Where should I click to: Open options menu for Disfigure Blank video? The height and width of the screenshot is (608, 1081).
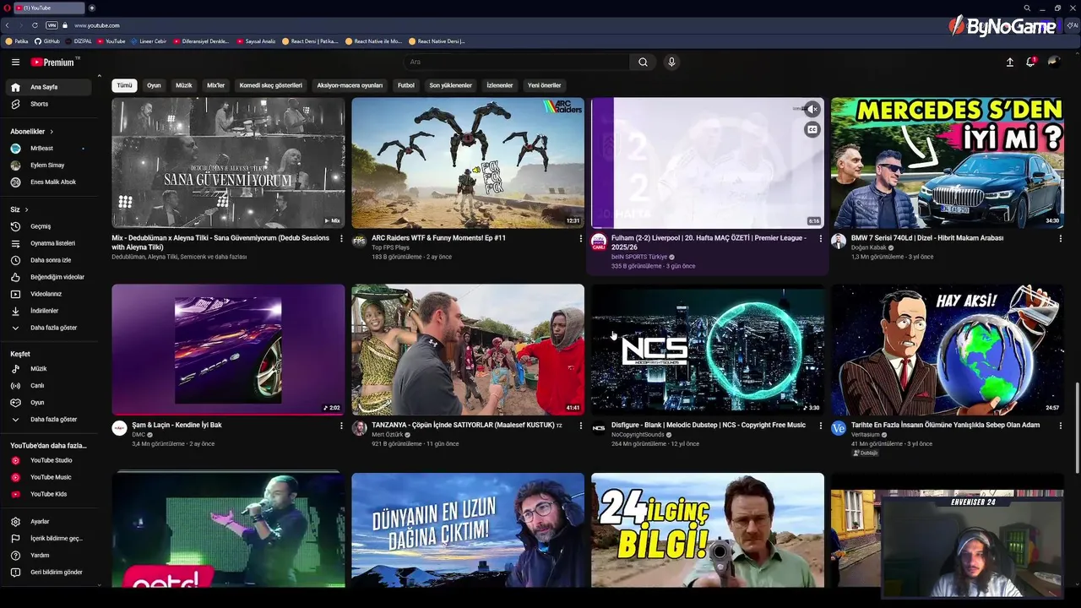point(821,426)
